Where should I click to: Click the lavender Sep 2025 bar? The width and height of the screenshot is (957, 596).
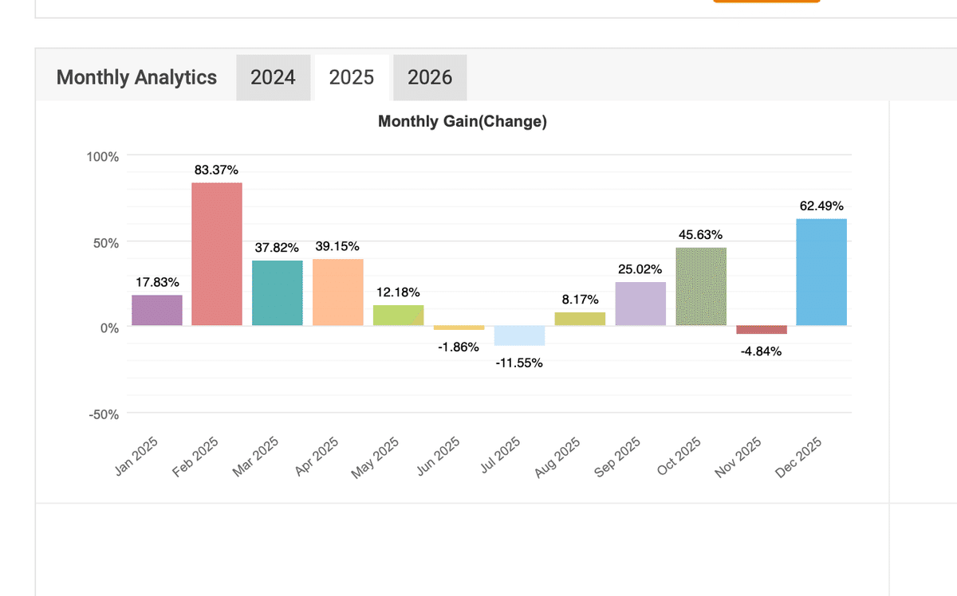click(640, 304)
